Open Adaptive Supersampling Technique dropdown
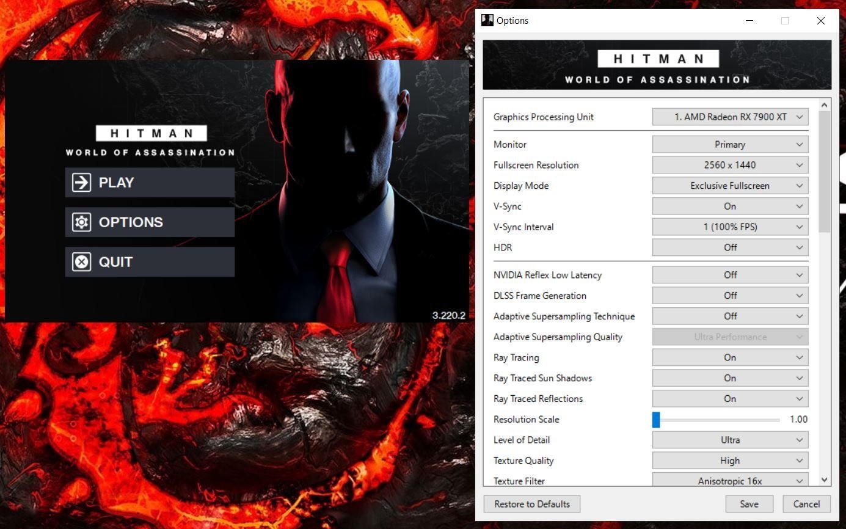This screenshot has height=529, width=846. [730, 316]
